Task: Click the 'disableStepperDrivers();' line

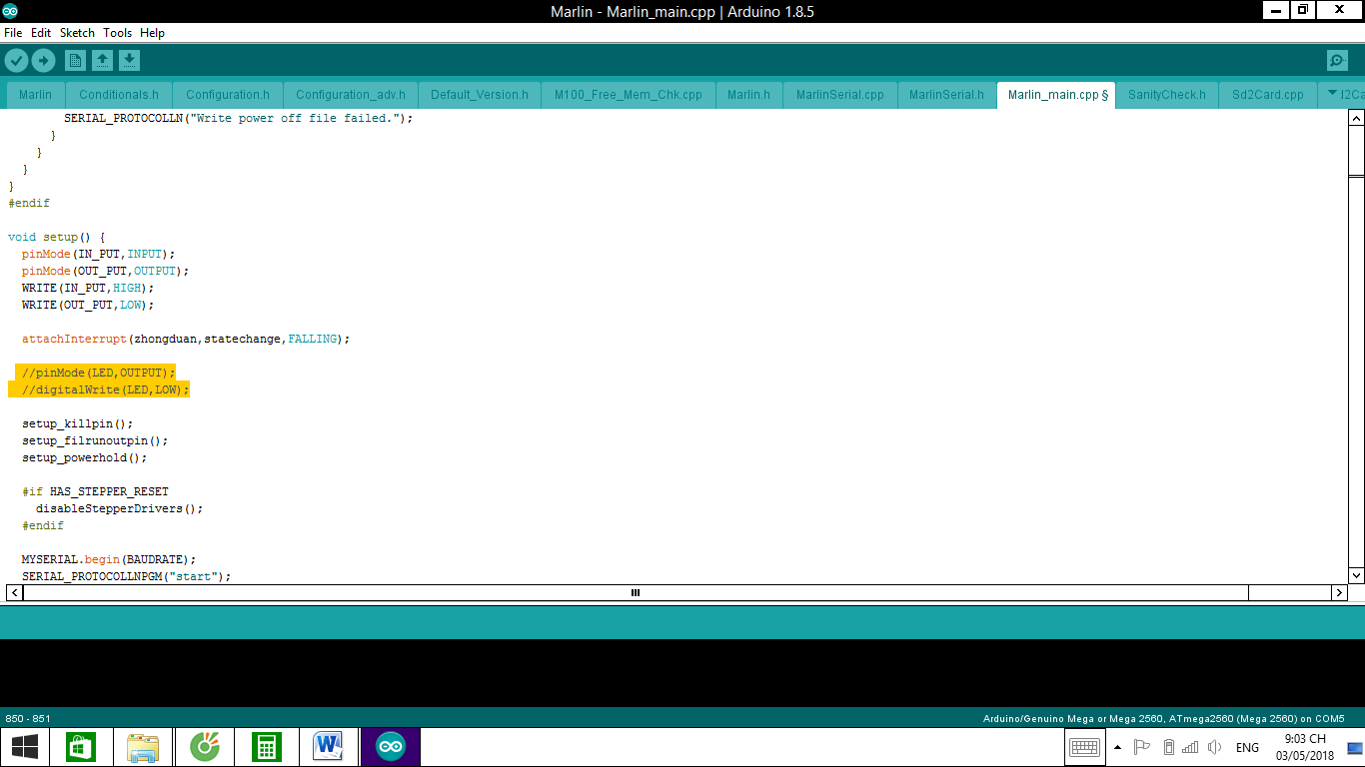Action: tap(119, 508)
